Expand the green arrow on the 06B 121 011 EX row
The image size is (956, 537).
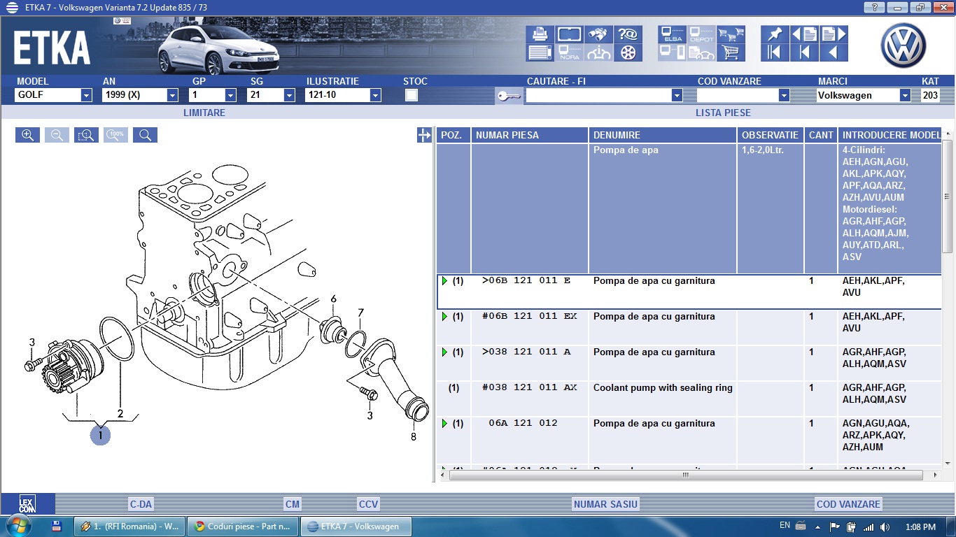pyautogui.click(x=444, y=316)
